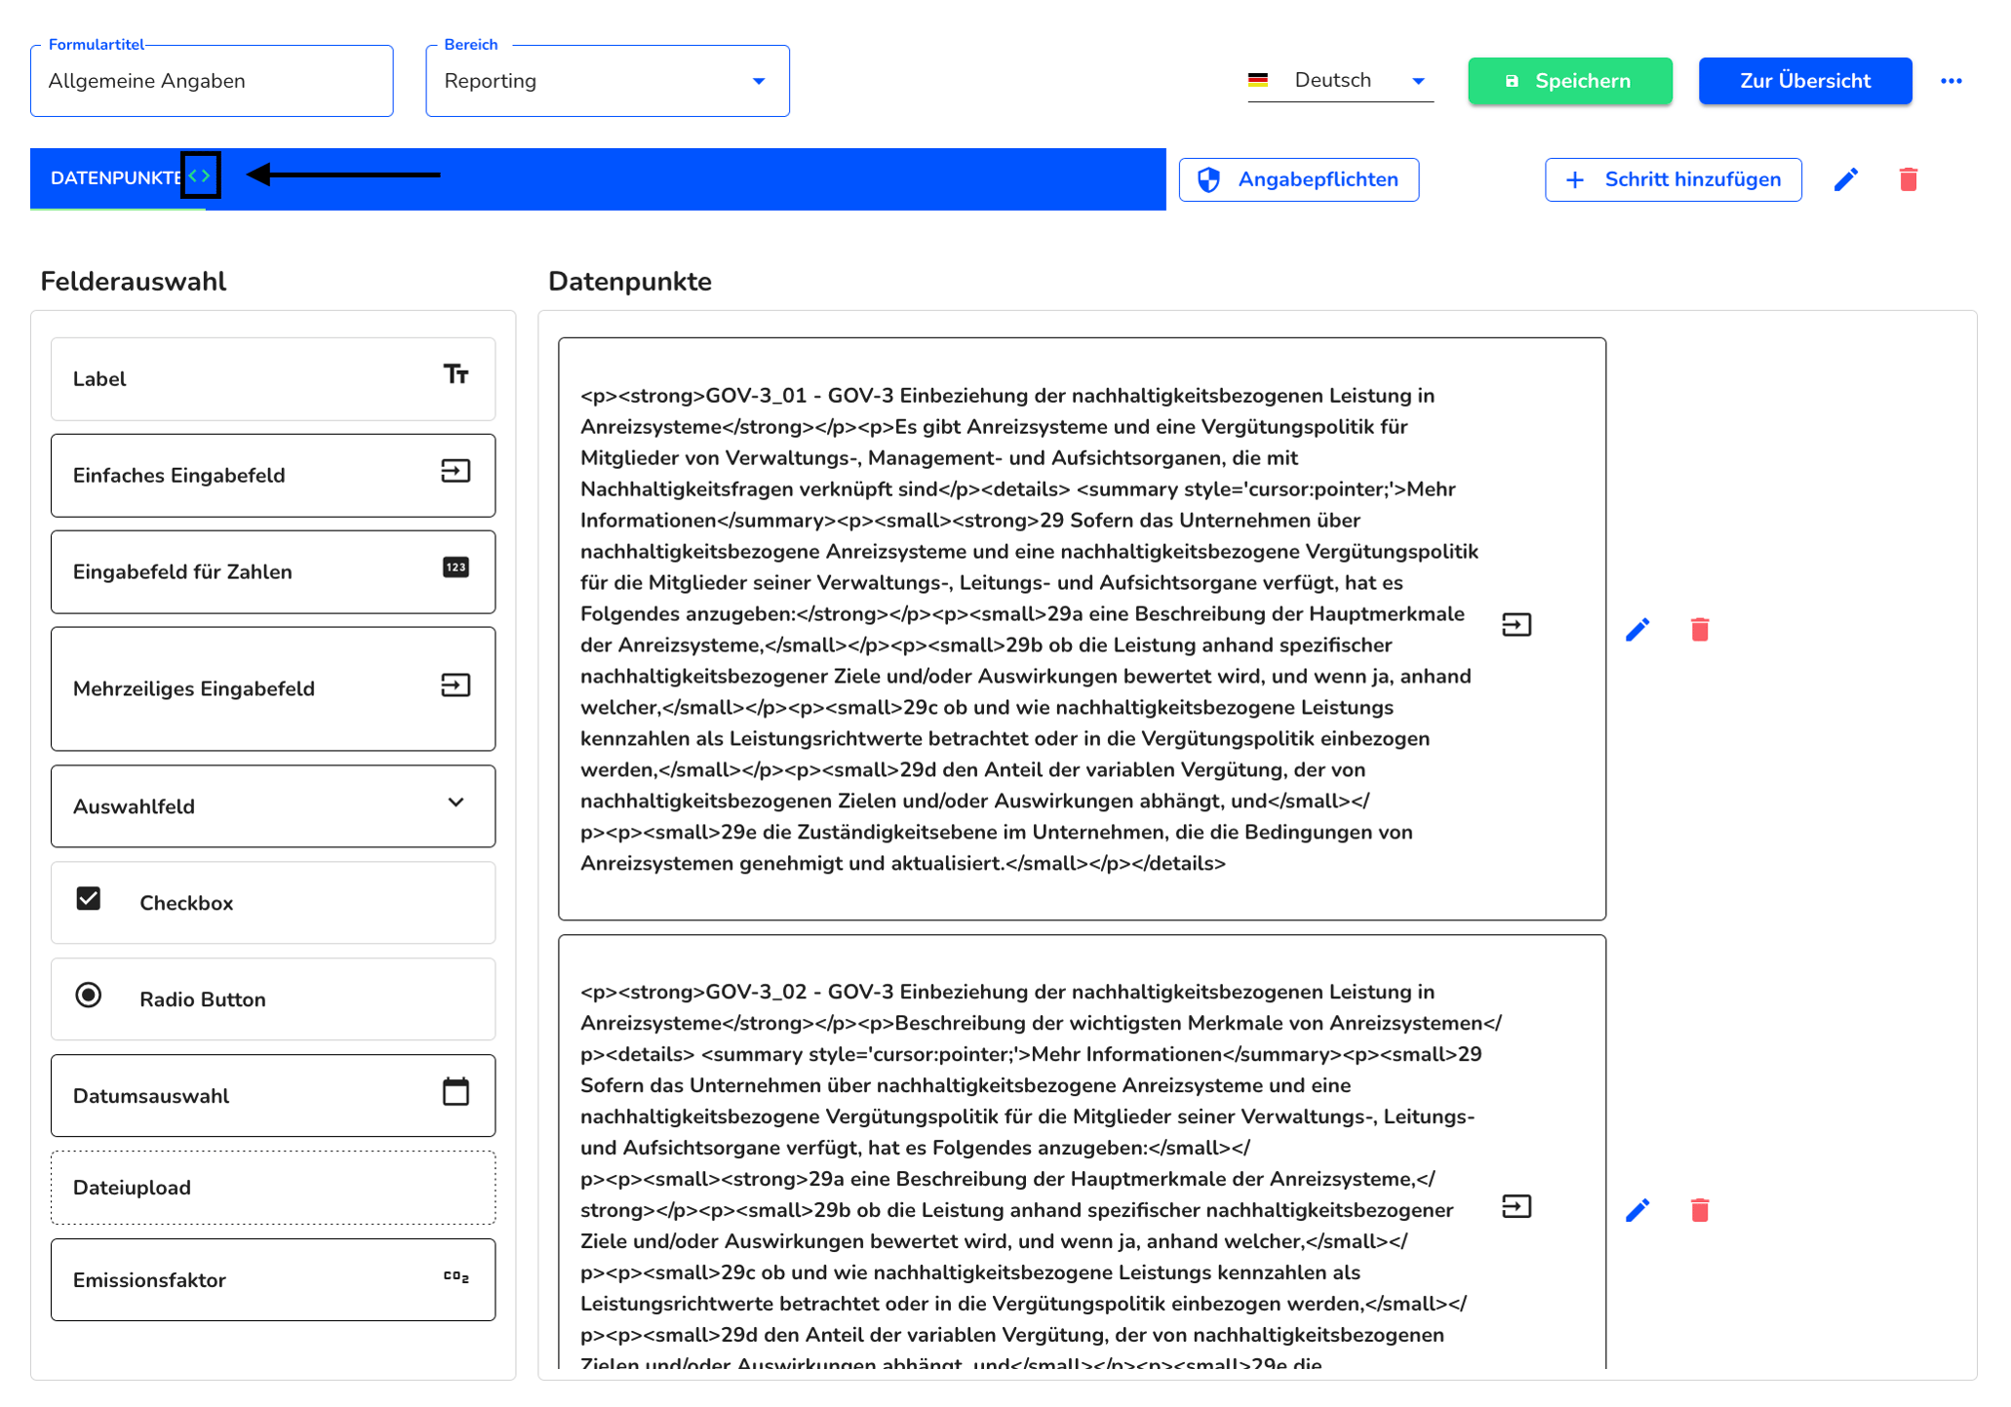Click the green Speichern button

point(1570,81)
